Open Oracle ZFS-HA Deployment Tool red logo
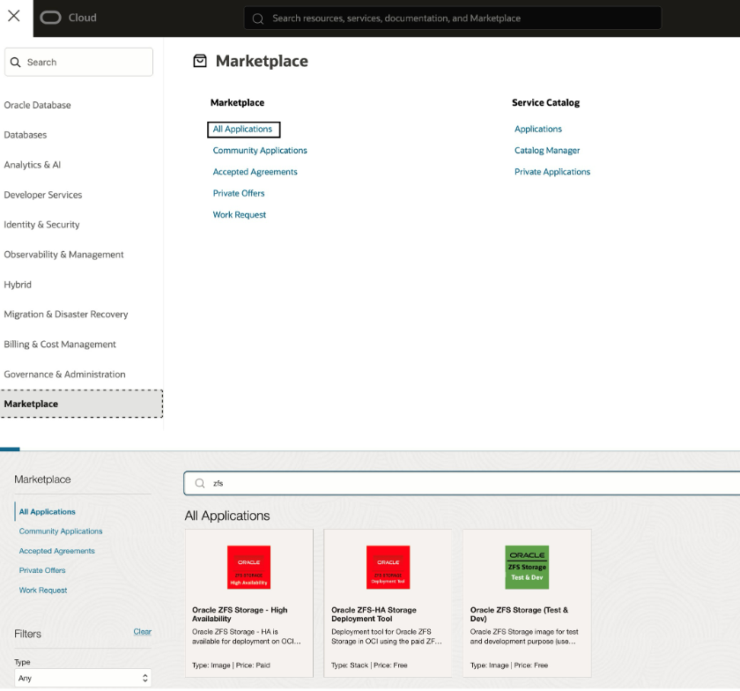The image size is (740, 691). tap(388, 568)
